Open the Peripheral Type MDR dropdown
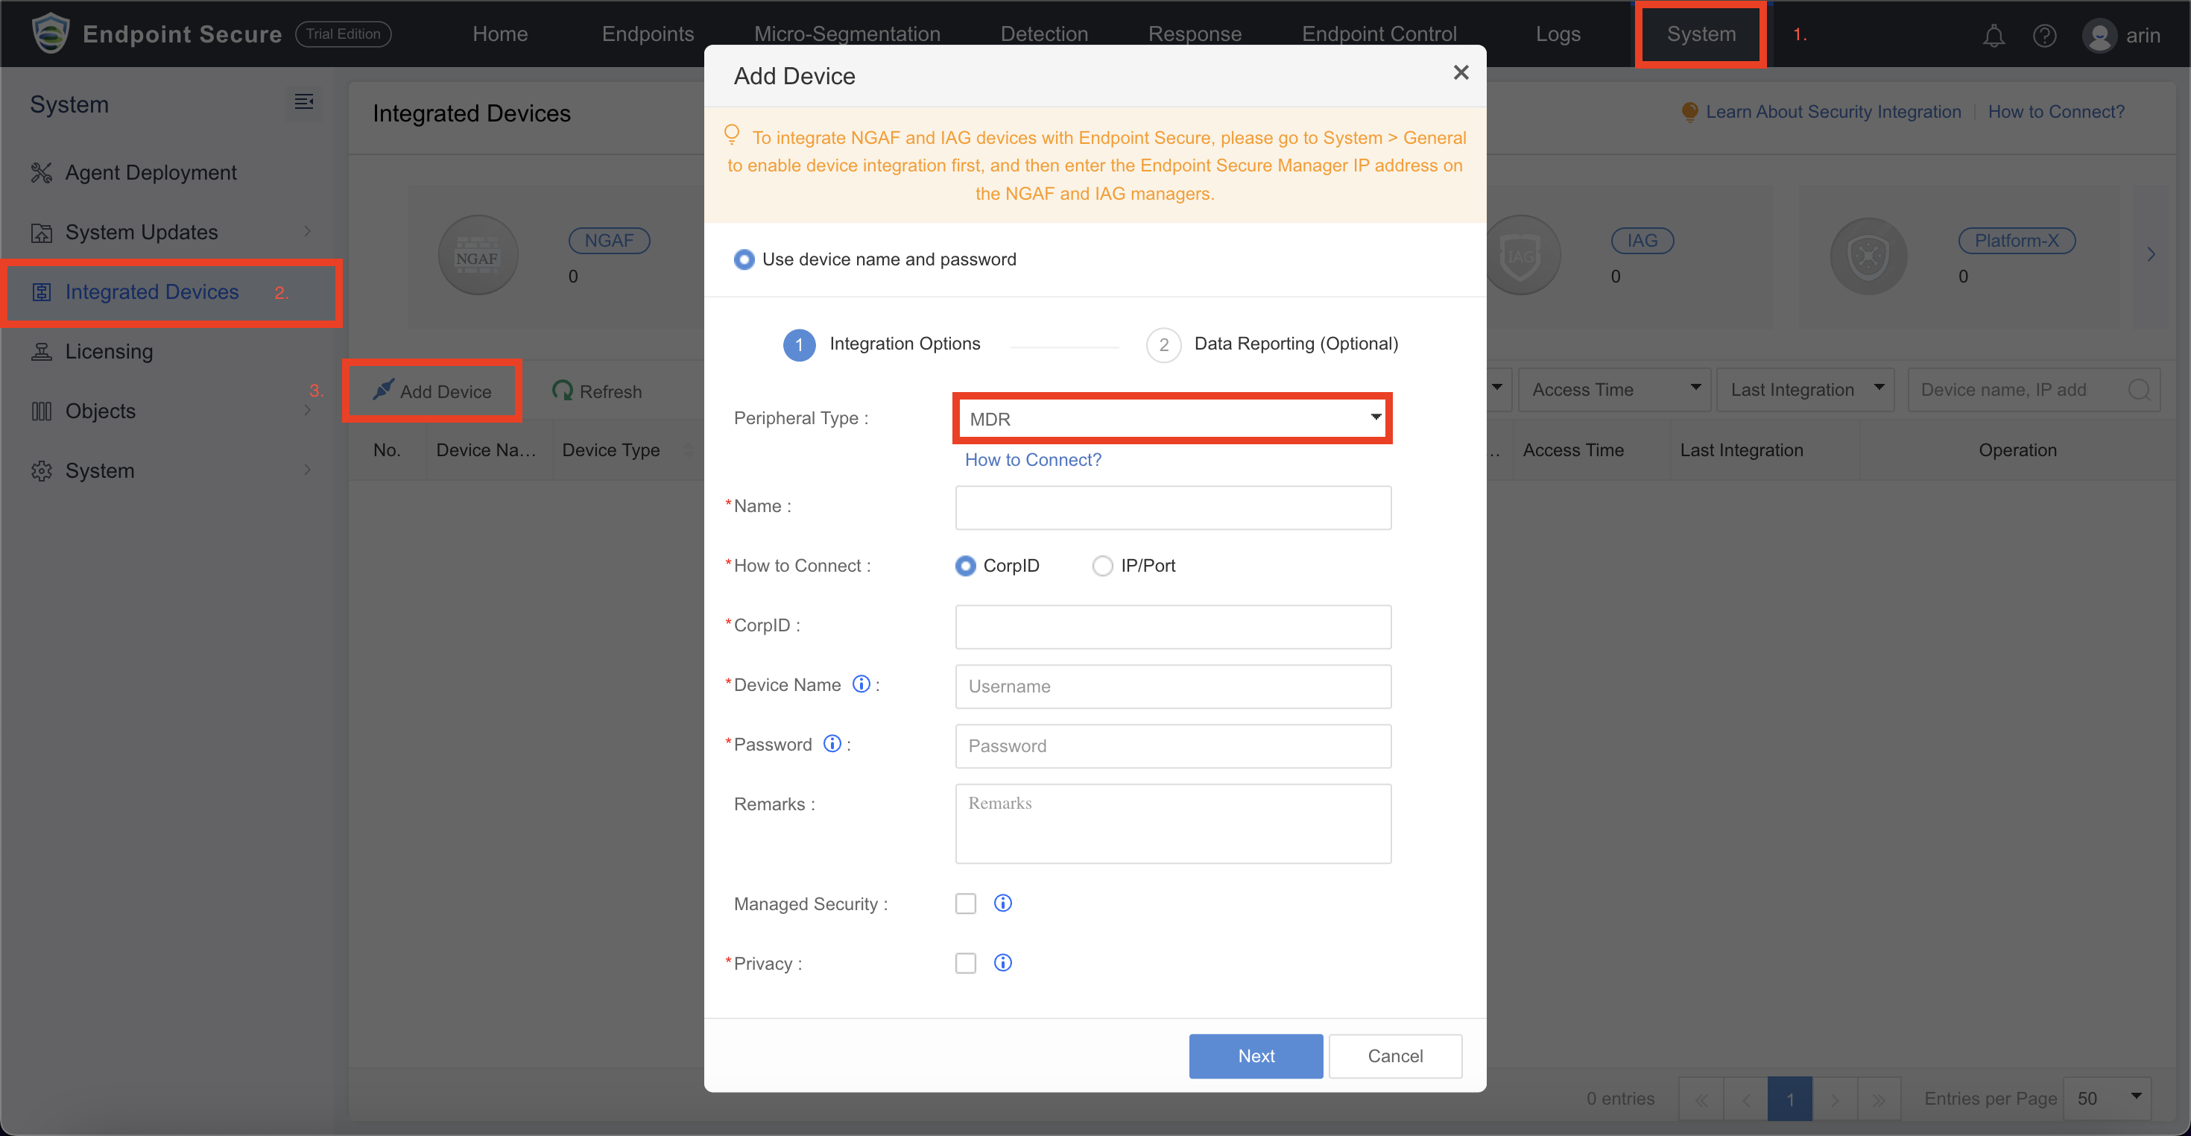 1172,419
